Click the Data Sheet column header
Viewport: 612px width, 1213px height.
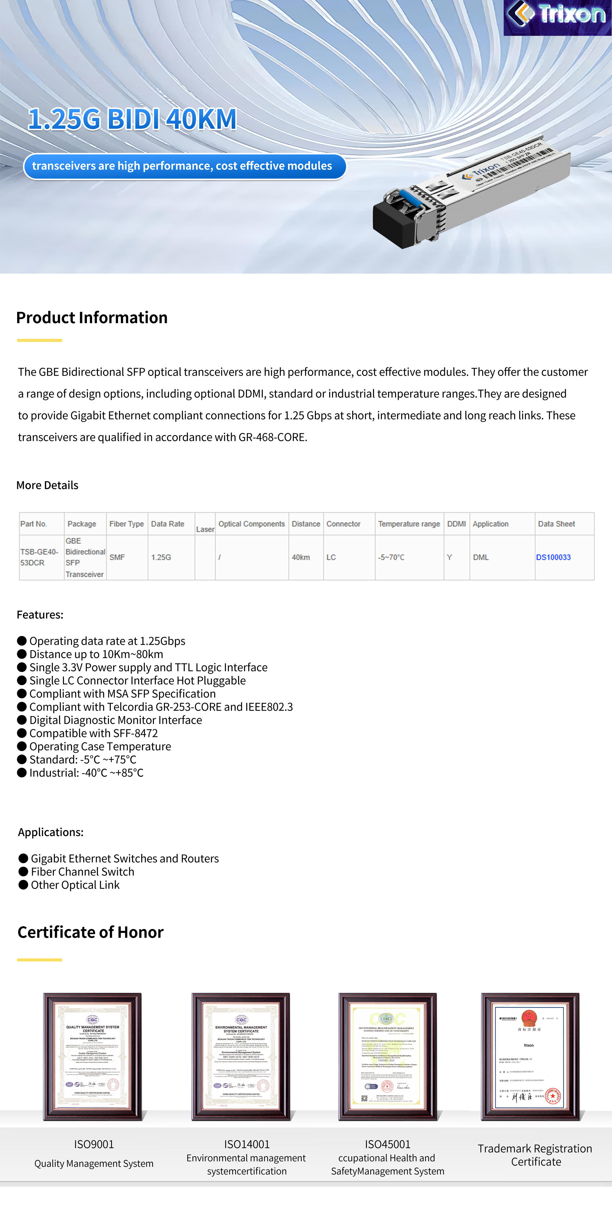(556, 524)
